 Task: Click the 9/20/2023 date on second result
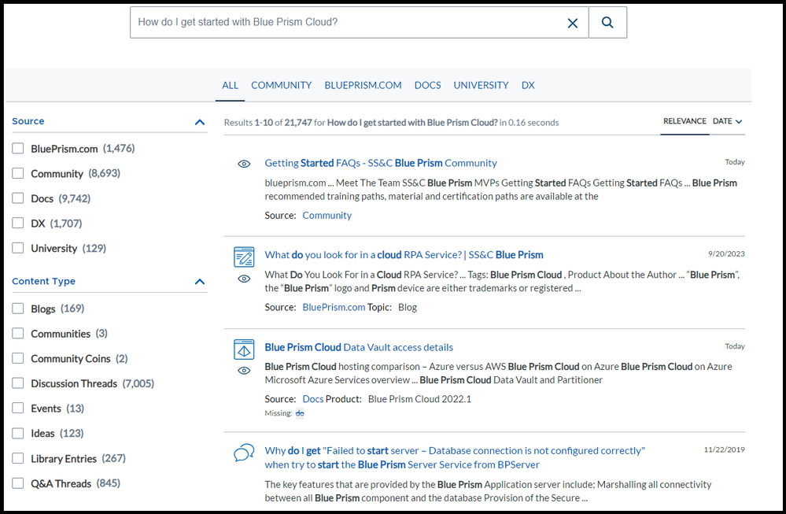[726, 253]
